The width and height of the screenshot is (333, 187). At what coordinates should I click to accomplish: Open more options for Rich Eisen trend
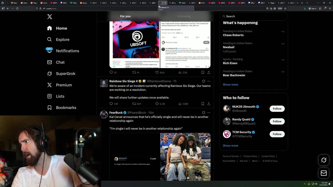coord(283,60)
